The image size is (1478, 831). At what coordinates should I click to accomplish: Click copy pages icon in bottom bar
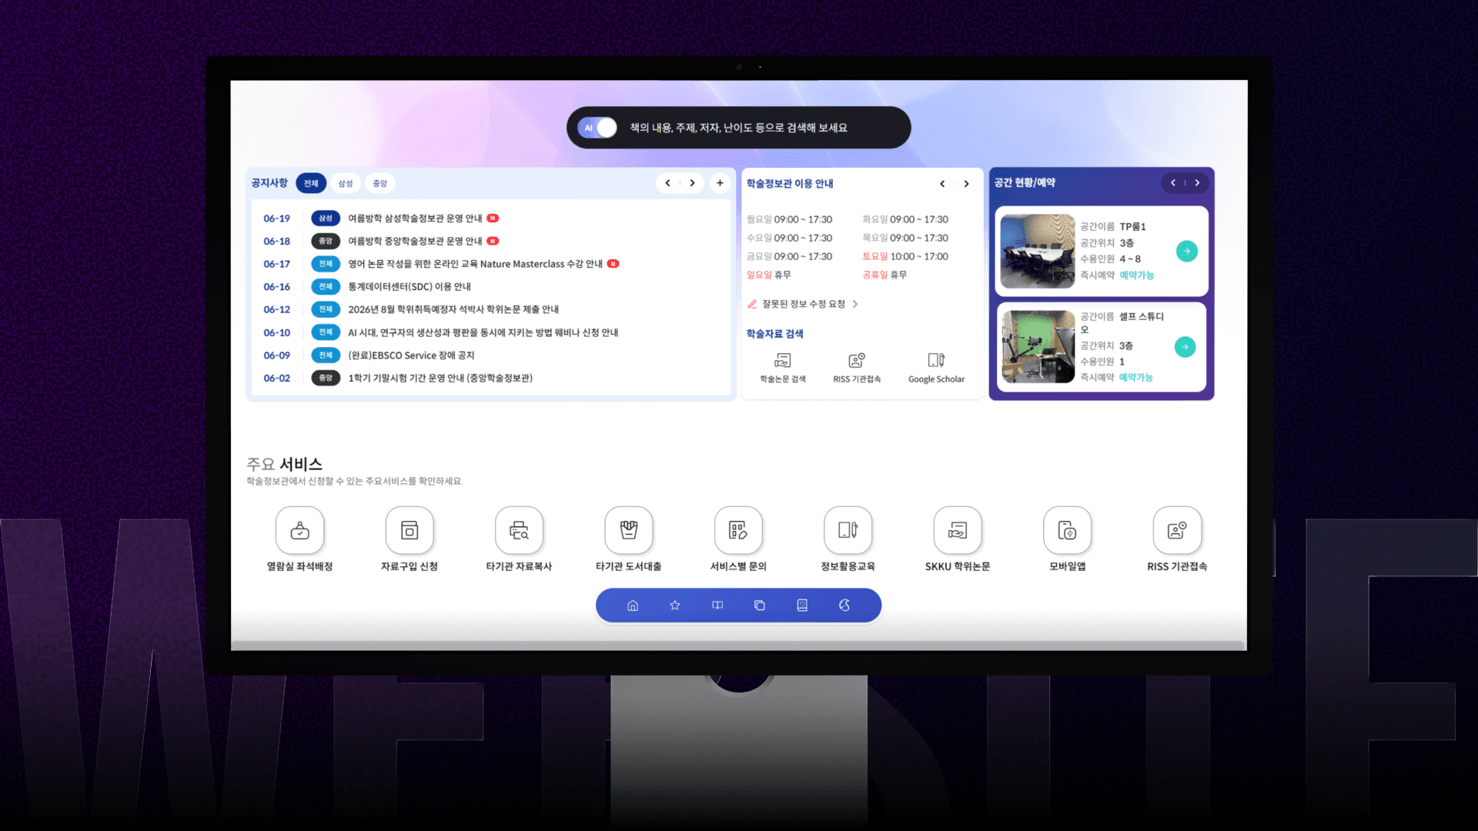tap(760, 606)
